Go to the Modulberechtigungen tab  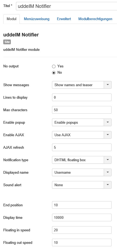click(x=95, y=19)
